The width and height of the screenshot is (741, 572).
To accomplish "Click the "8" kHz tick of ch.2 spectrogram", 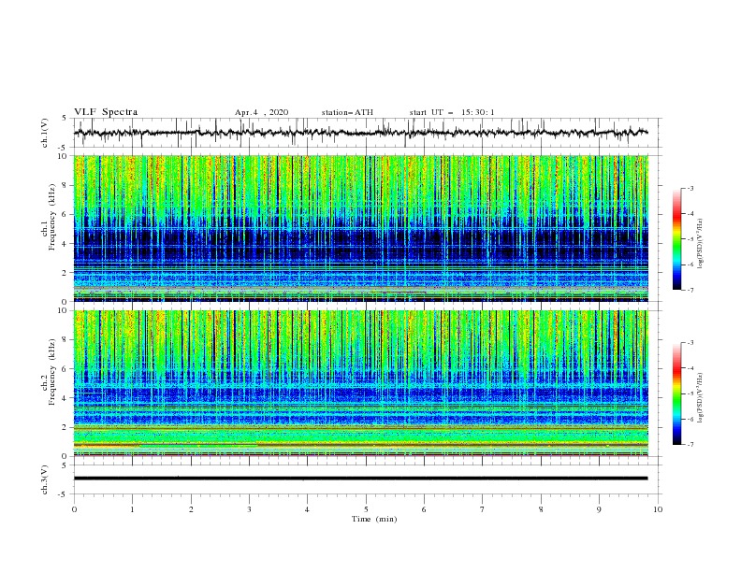I will click(x=65, y=340).
